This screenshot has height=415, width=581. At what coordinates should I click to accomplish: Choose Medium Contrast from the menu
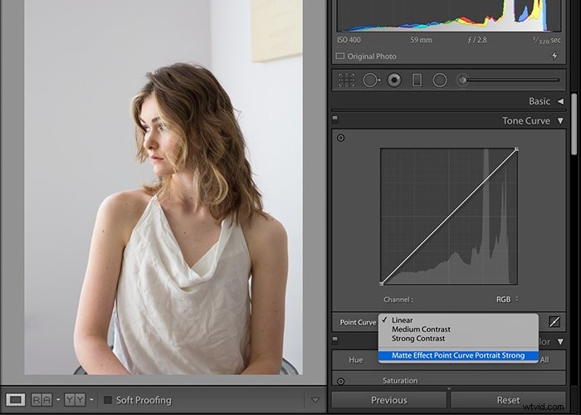pyautogui.click(x=421, y=329)
